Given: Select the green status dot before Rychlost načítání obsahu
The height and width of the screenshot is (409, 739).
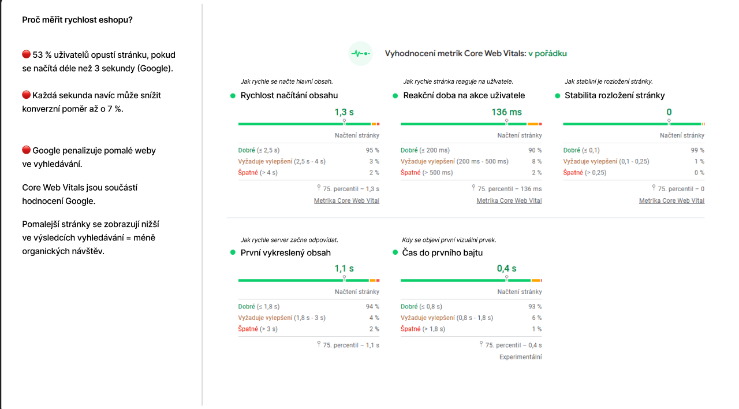Looking at the screenshot, I should click(x=233, y=95).
